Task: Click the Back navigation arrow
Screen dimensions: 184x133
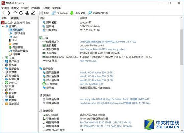Action: pyautogui.click(x=4, y=13)
